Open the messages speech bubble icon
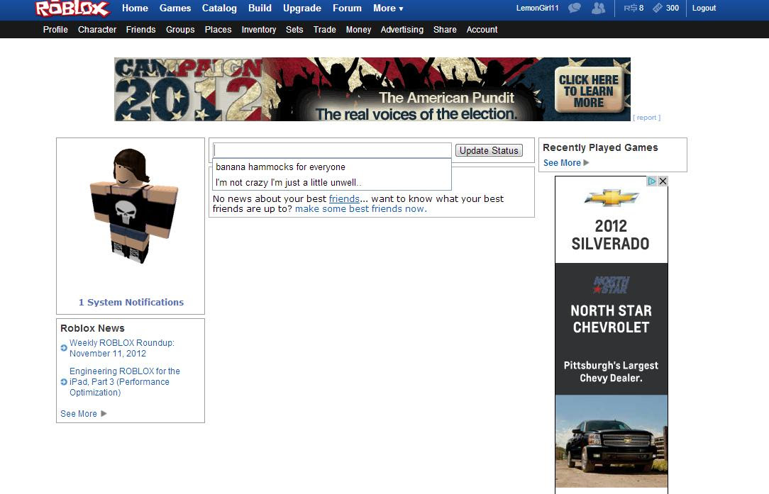769x494 pixels. coord(575,8)
